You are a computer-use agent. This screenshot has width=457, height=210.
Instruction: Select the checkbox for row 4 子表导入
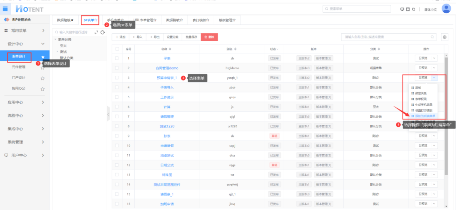point(117,87)
